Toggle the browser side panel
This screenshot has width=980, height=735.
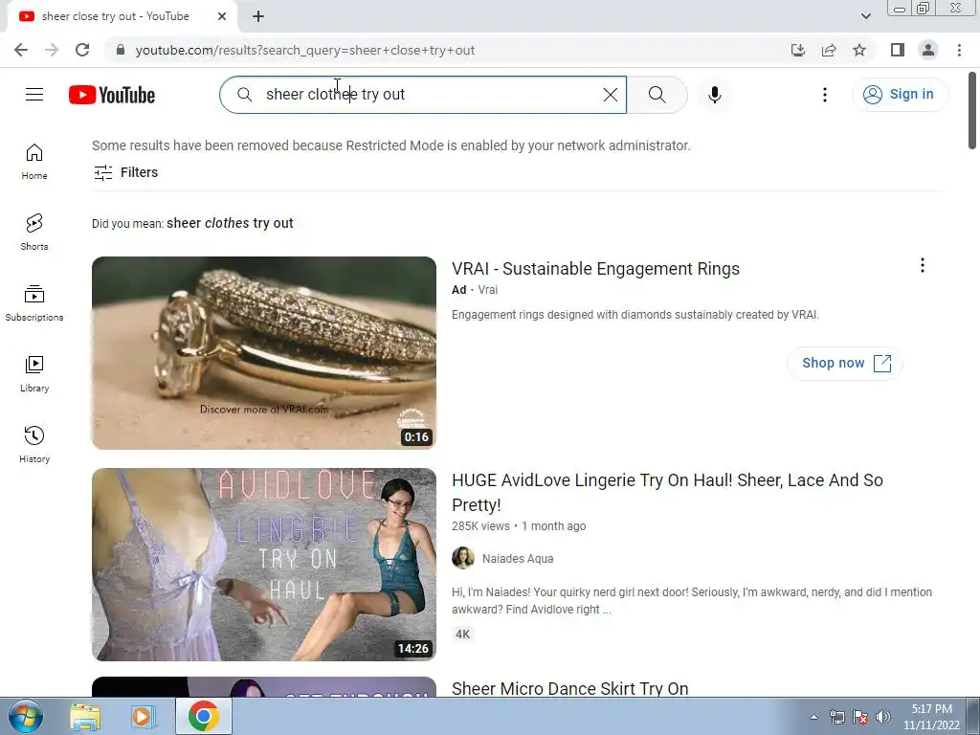click(898, 50)
